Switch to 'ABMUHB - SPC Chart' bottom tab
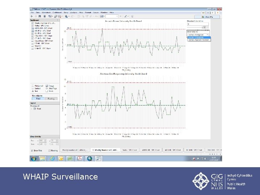The width and height of the screenshot is (260, 195). [151, 150]
